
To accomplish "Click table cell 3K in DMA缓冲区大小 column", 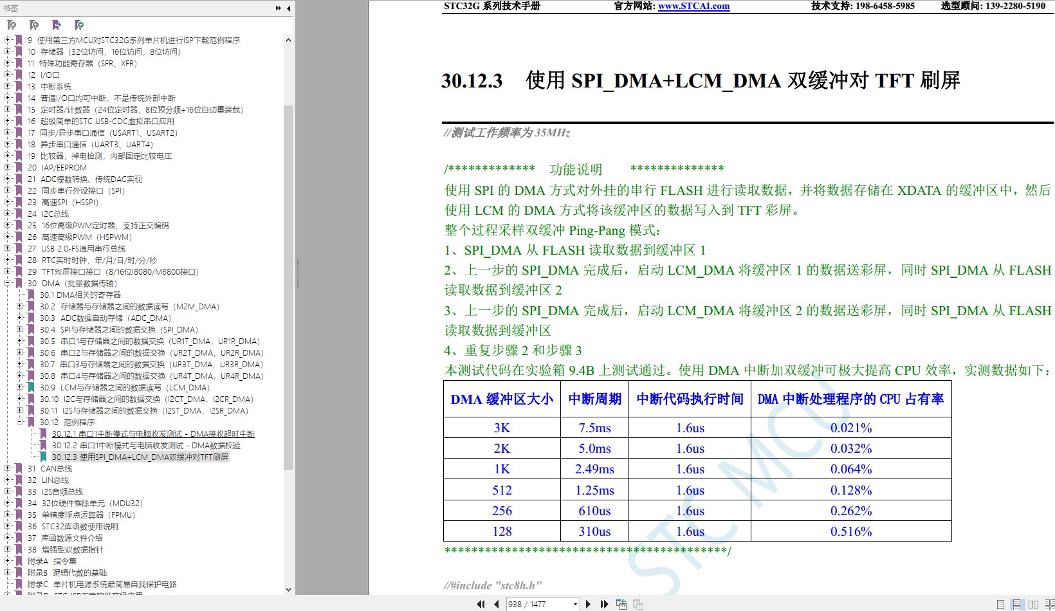I will click(502, 428).
